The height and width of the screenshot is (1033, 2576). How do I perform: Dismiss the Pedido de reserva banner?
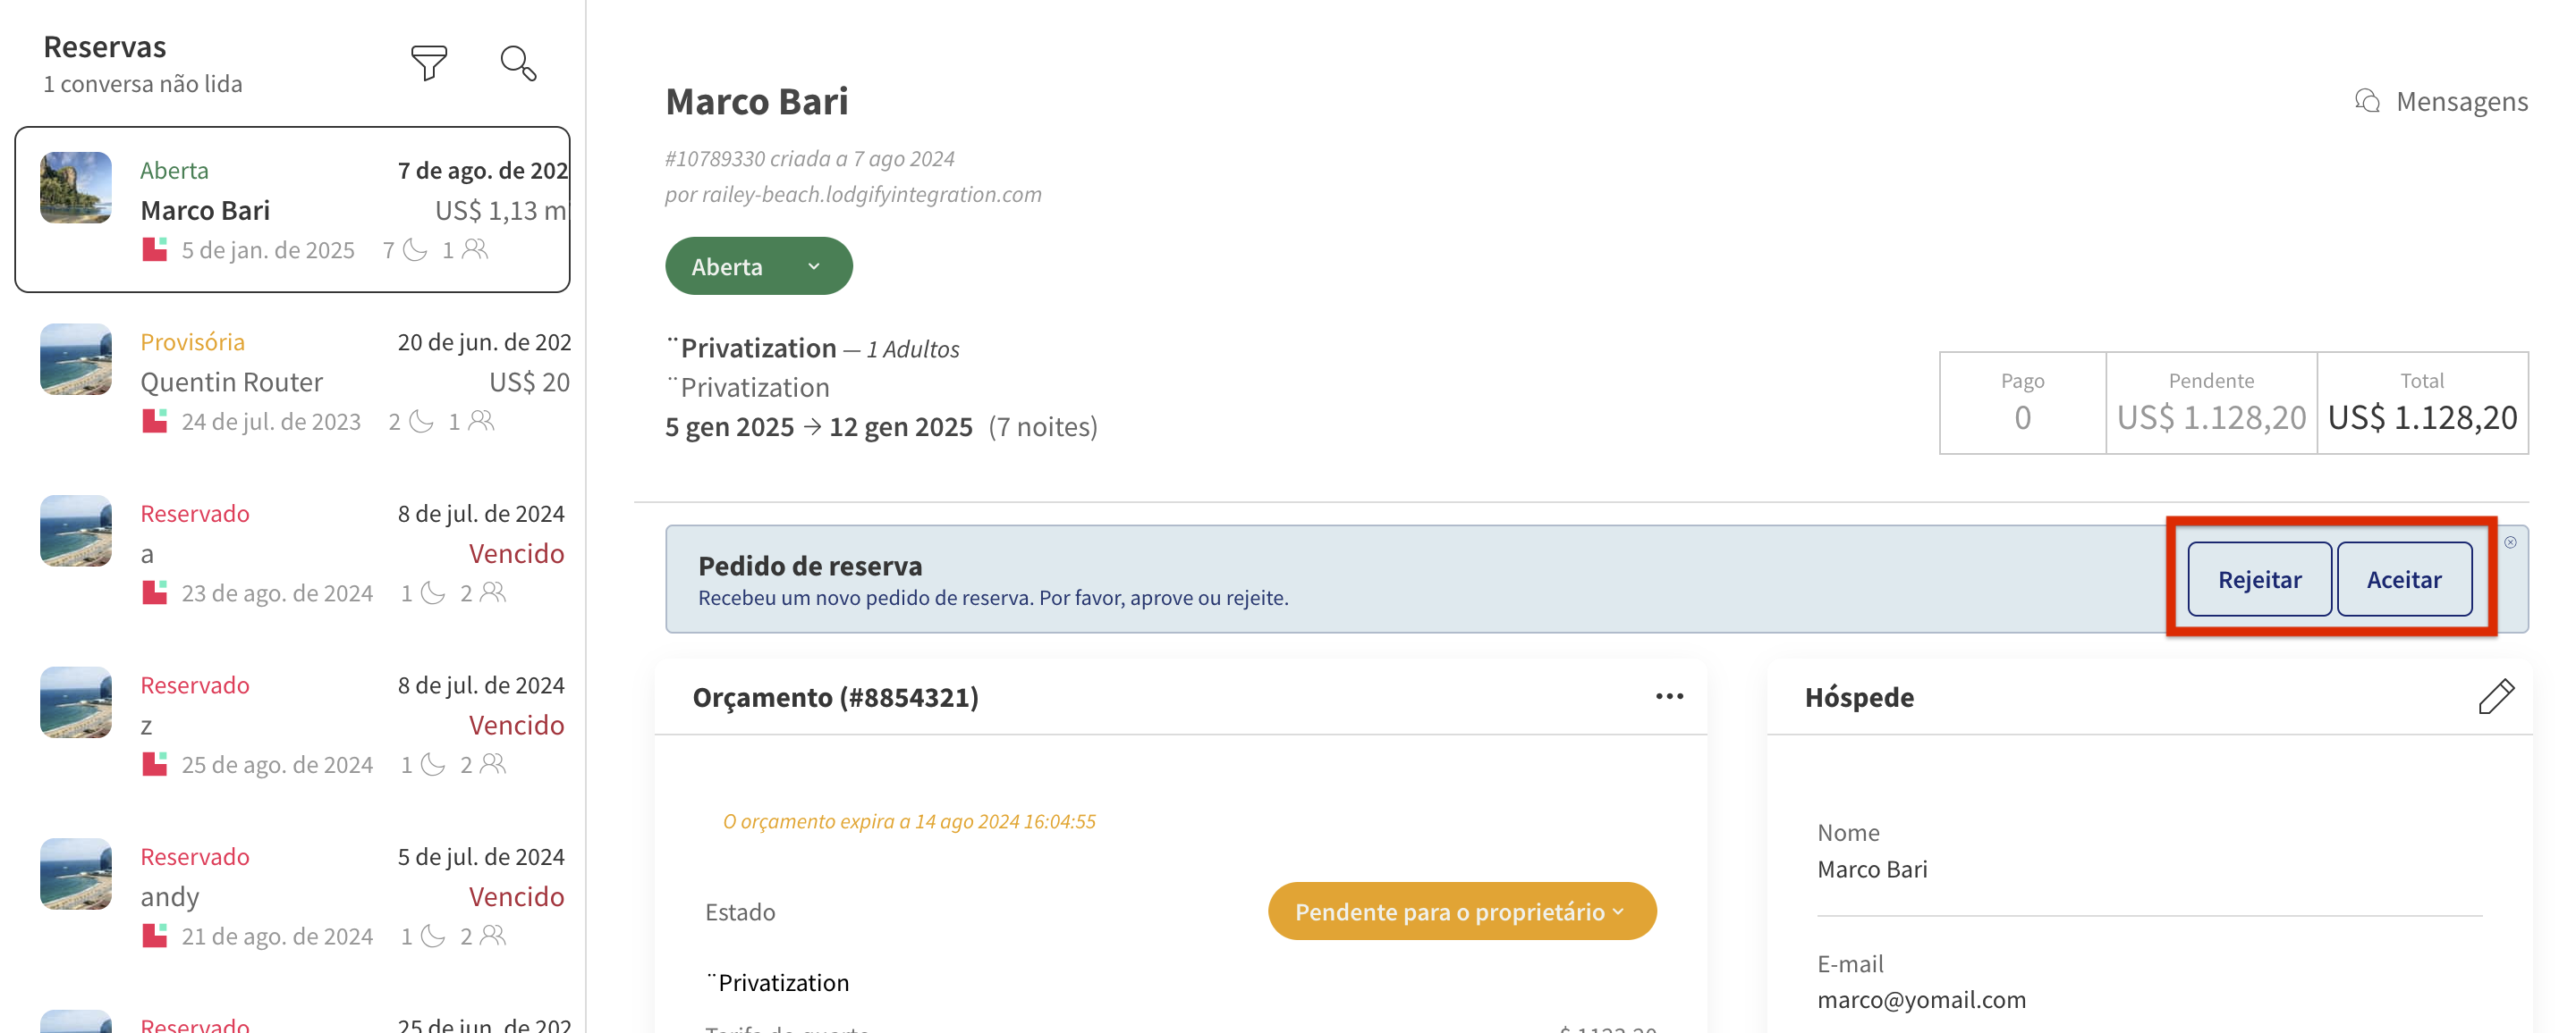[2510, 542]
